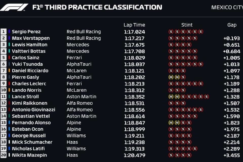243x162 pixels.
Task: Click the first soft tyre icon in Nikita Mazepin's row
Action: [171, 155]
